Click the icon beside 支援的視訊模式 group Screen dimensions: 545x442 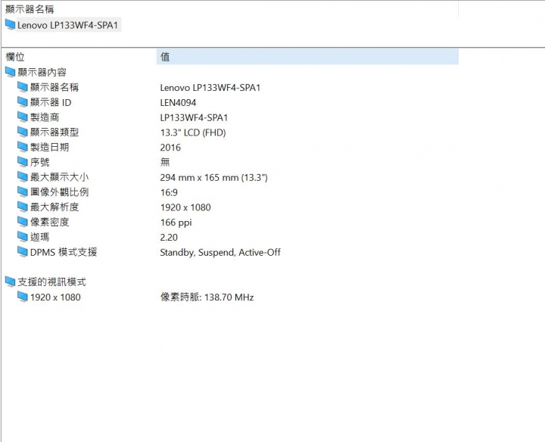[11, 282]
